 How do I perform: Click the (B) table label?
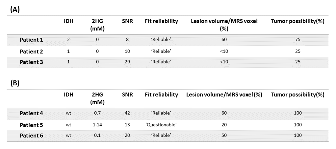point(15,83)
